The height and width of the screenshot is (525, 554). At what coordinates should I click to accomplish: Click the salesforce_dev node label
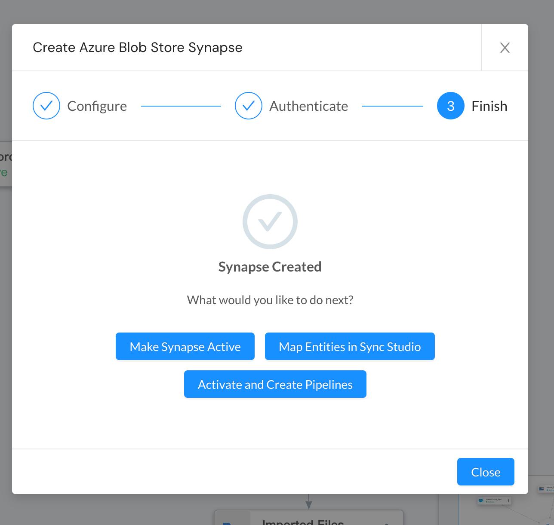(494, 499)
